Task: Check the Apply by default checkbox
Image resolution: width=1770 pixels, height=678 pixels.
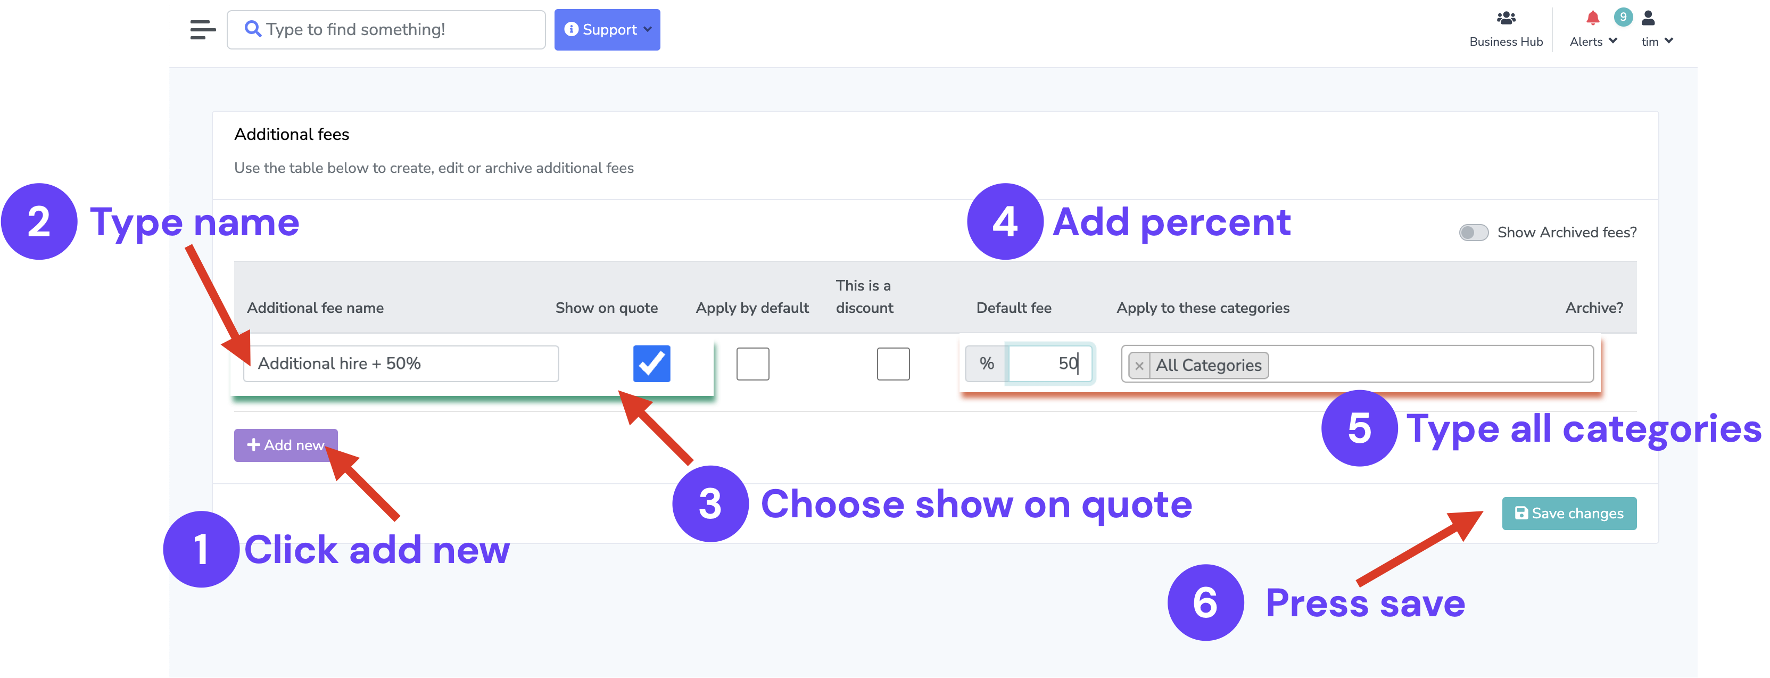Action: pos(752,363)
